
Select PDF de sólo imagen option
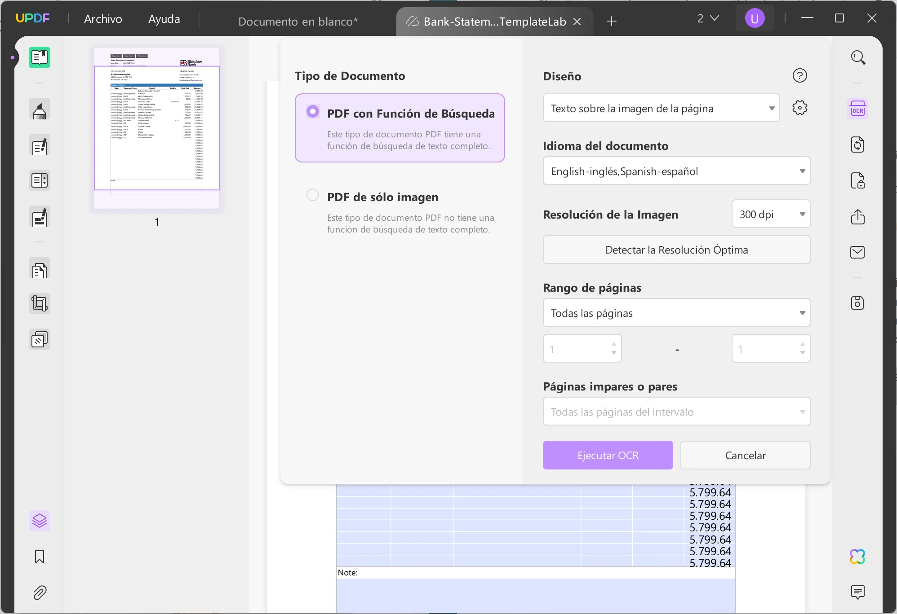(400, 211)
